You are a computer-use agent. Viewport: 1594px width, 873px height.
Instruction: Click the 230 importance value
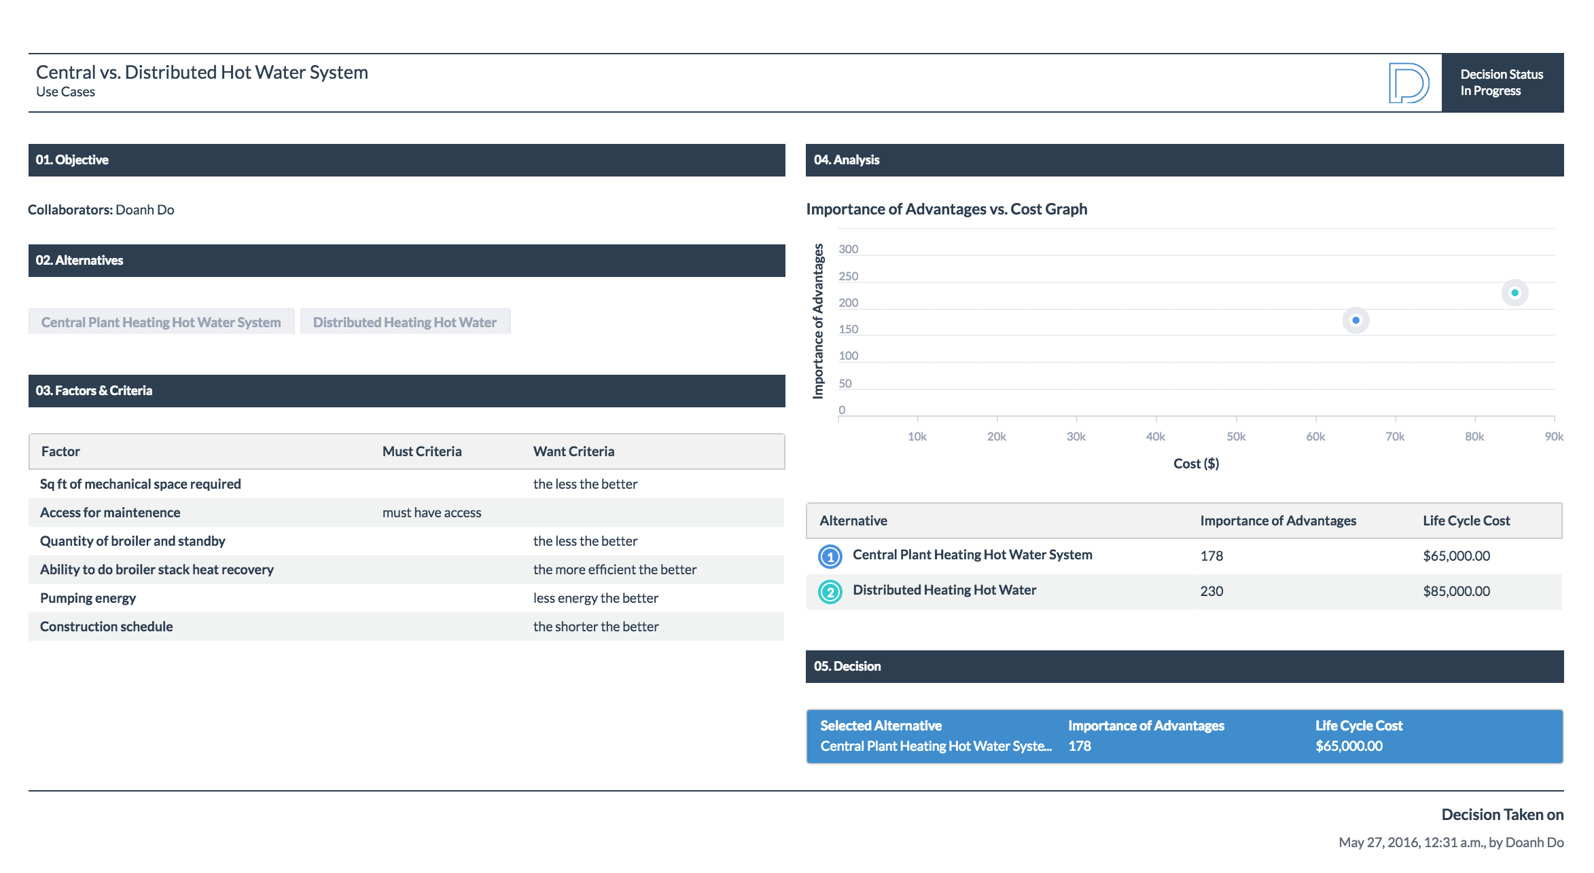click(x=1211, y=591)
